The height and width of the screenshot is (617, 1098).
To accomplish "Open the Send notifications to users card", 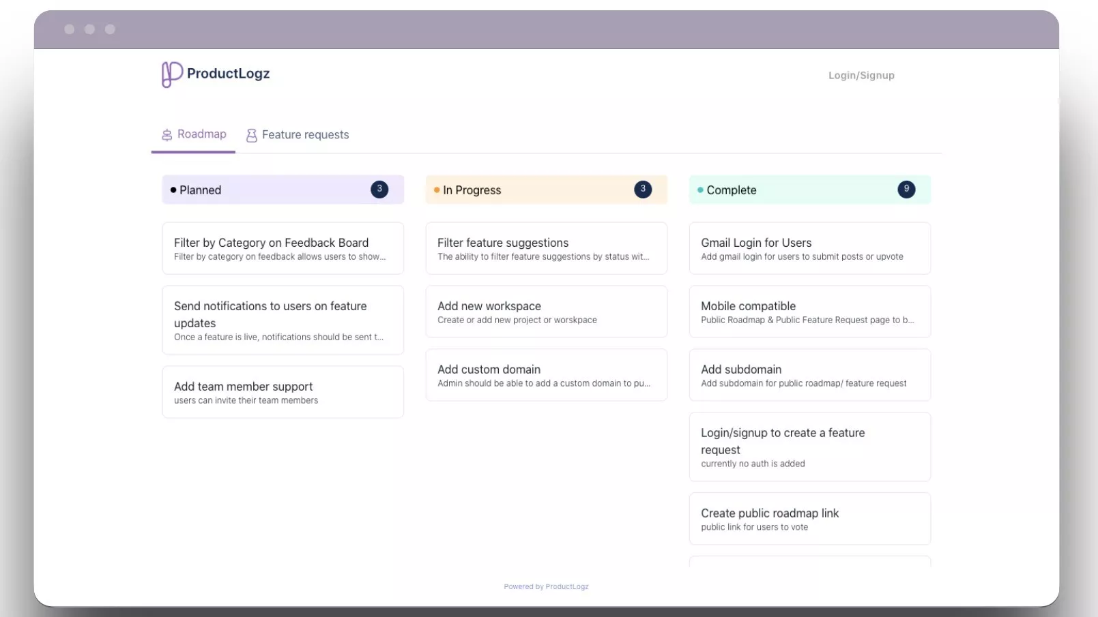I will tap(283, 320).
